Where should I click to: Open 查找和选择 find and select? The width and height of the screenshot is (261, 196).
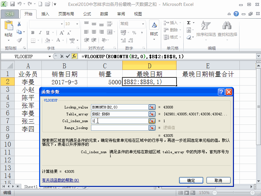pos(227,30)
